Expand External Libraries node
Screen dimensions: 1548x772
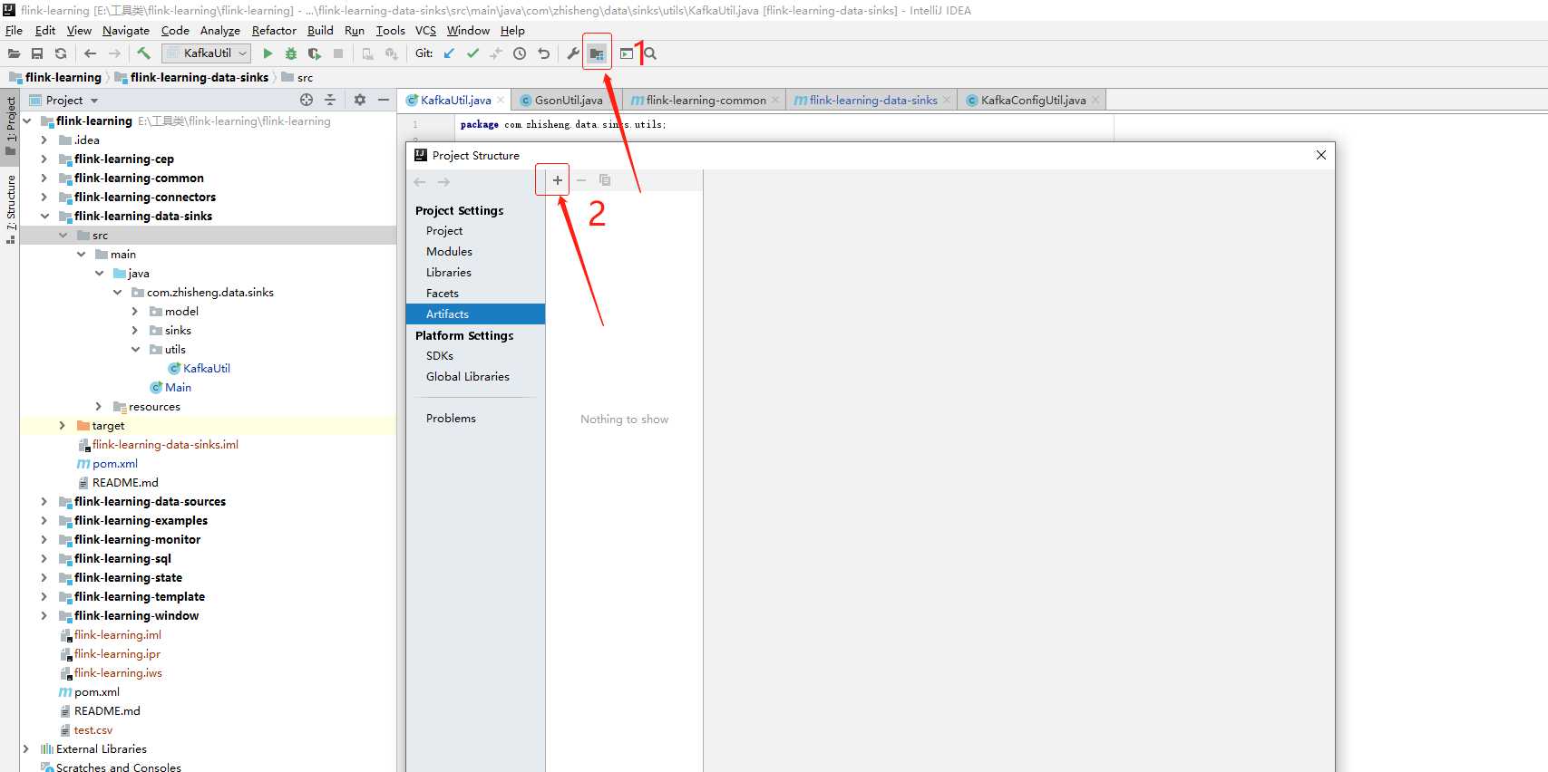coord(26,748)
